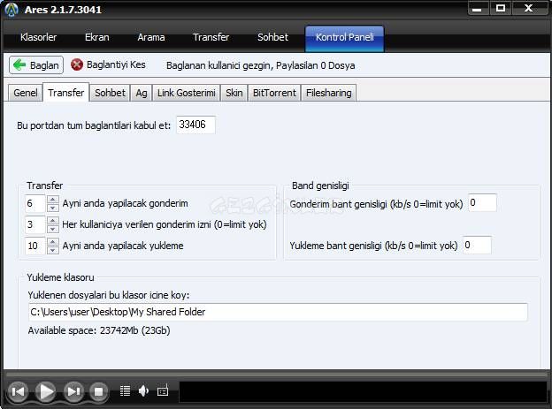552x409 pixels.
Task: Decrease uploads per user spinner down
Action: point(52,228)
